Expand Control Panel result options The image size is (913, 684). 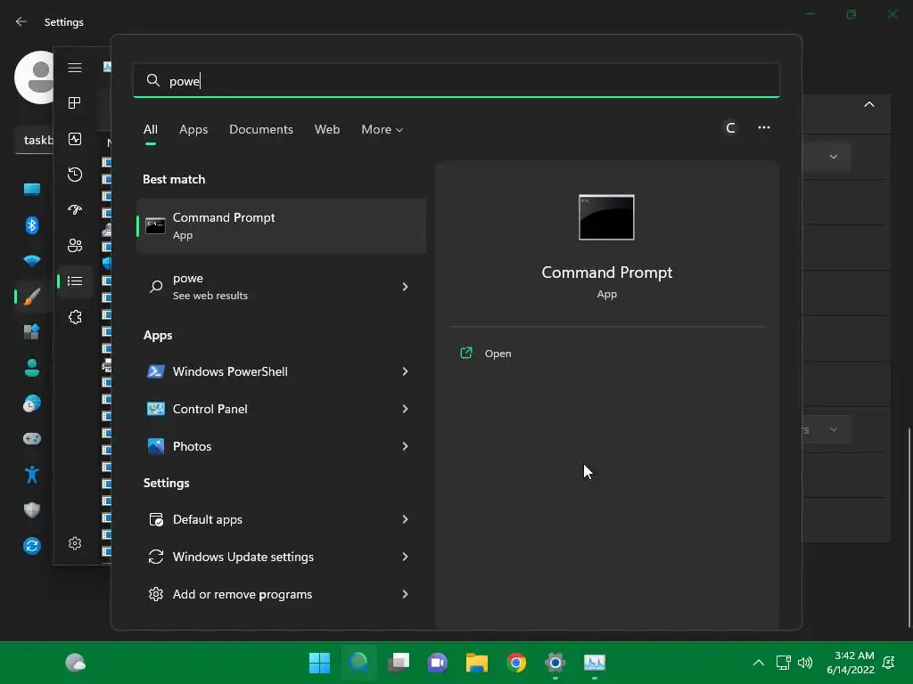(x=406, y=409)
